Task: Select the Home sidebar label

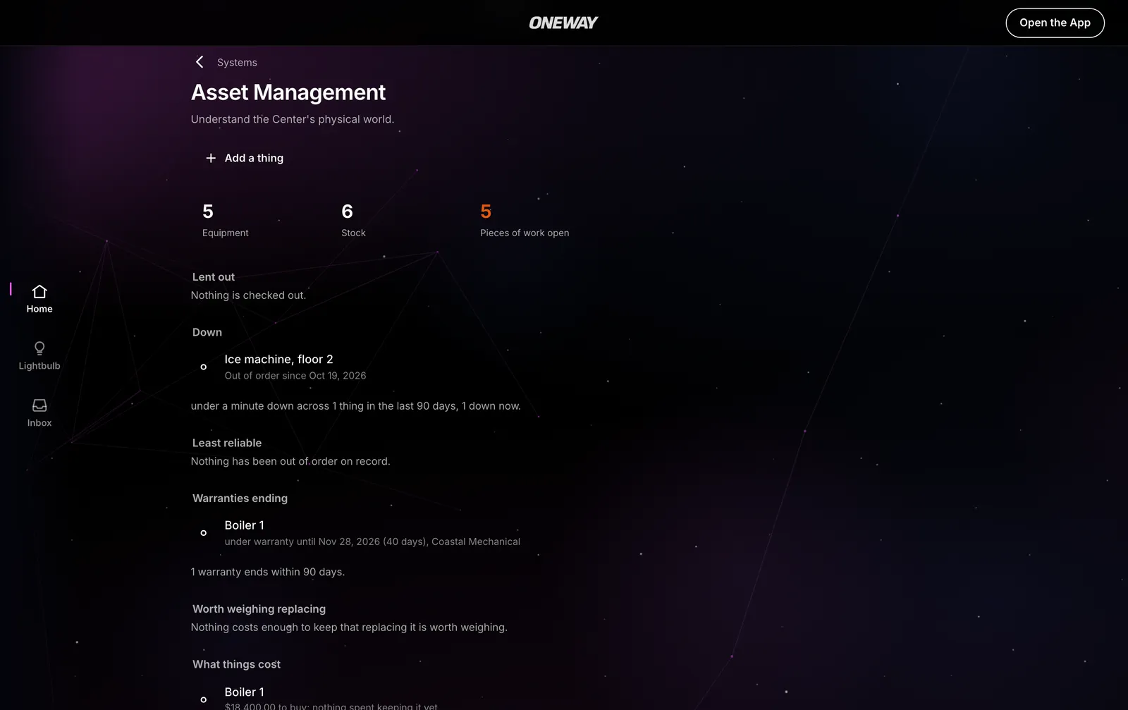Action: pos(39,309)
